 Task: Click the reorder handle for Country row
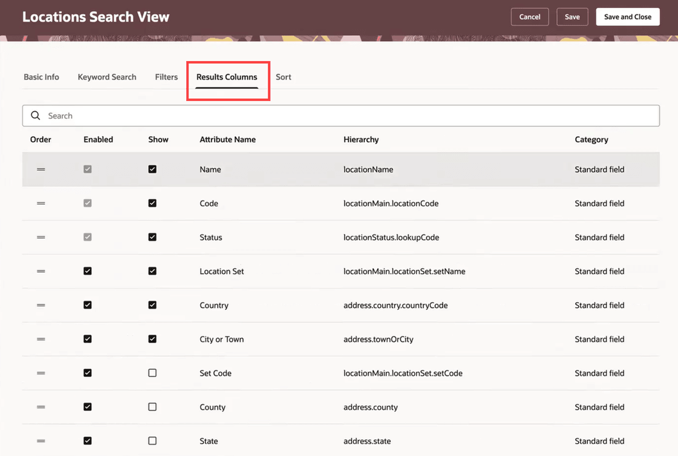click(x=41, y=305)
